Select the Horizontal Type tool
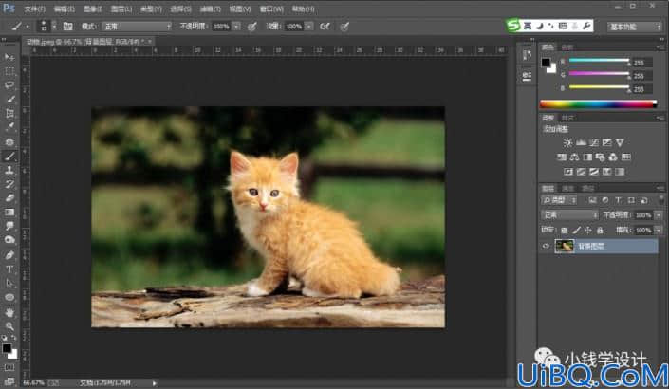 9,269
